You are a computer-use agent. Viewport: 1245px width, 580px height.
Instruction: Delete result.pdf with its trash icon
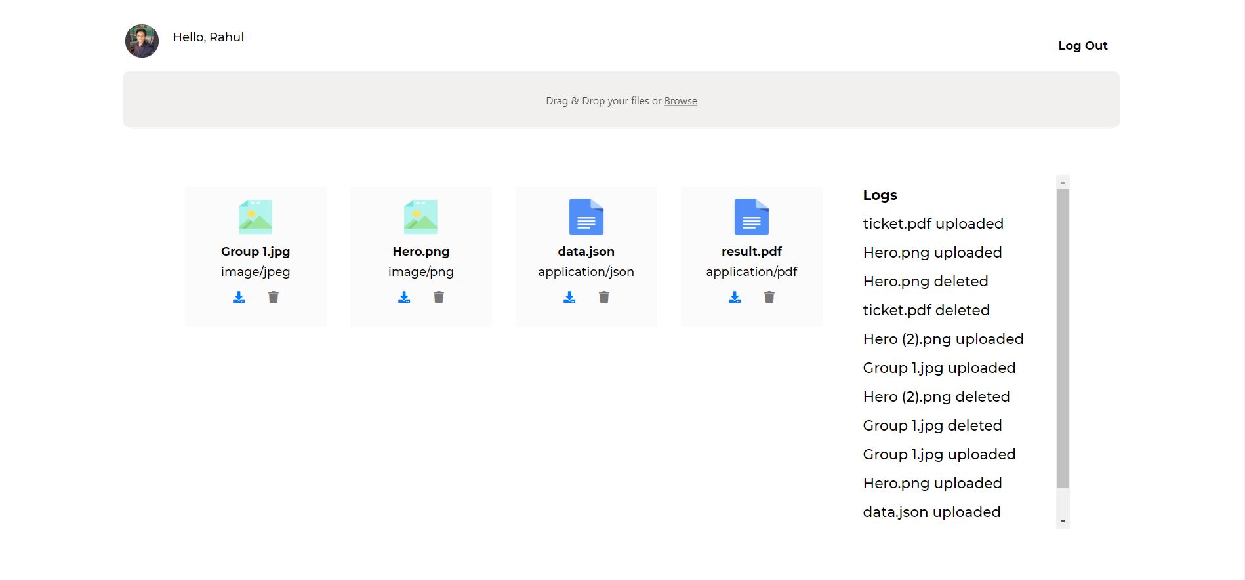tap(769, 298)
